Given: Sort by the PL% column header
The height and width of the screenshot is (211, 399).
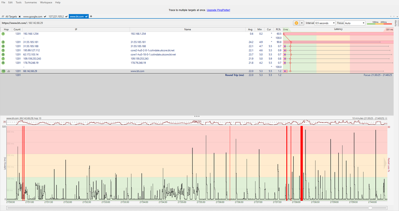Looking at the screenshot, I should click(278, 29).
